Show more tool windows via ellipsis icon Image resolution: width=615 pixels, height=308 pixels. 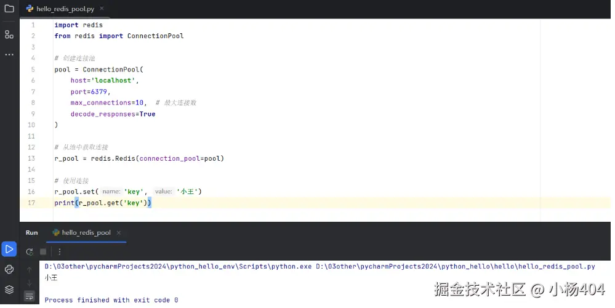[9, 55]
